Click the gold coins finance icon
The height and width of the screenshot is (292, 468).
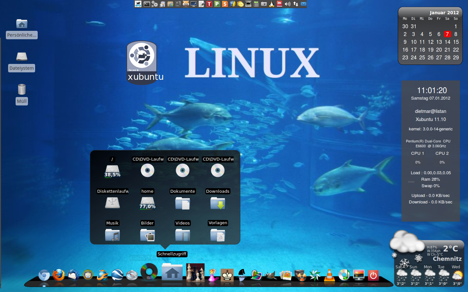[x=240, y=4]
